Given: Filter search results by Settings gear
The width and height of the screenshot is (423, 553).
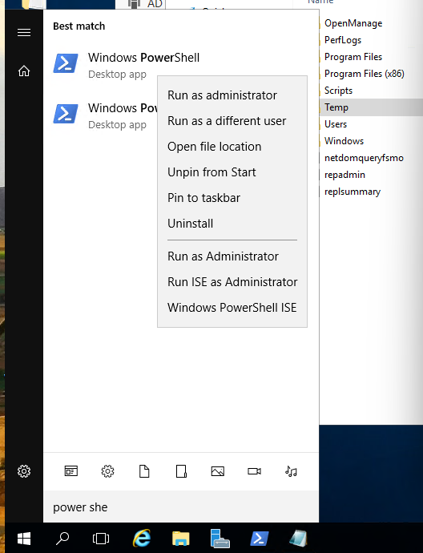Looking at the screenshot, I should click(x=107, y=471).
